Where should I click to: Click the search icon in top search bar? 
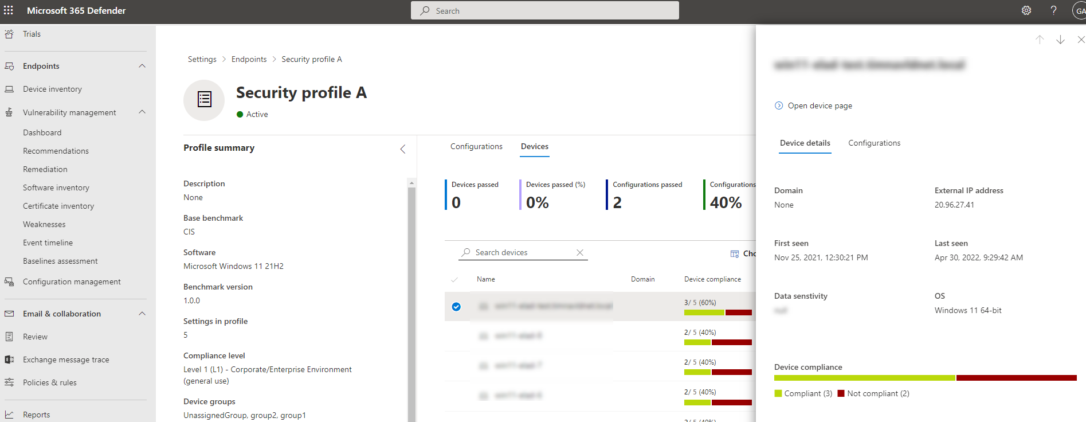(425, 10)
